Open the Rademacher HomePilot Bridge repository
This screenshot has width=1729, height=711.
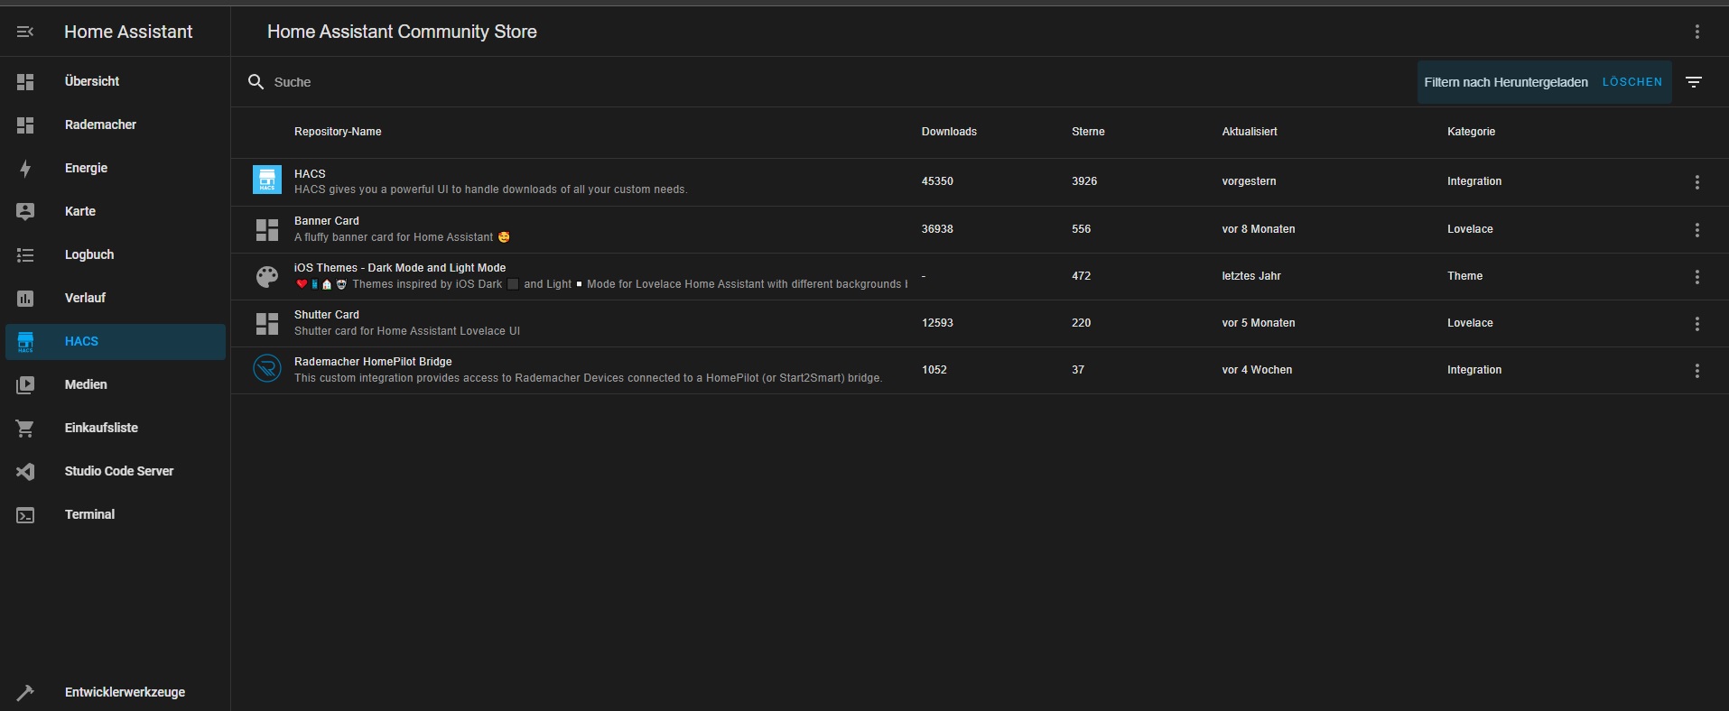[x=373, y=362]
